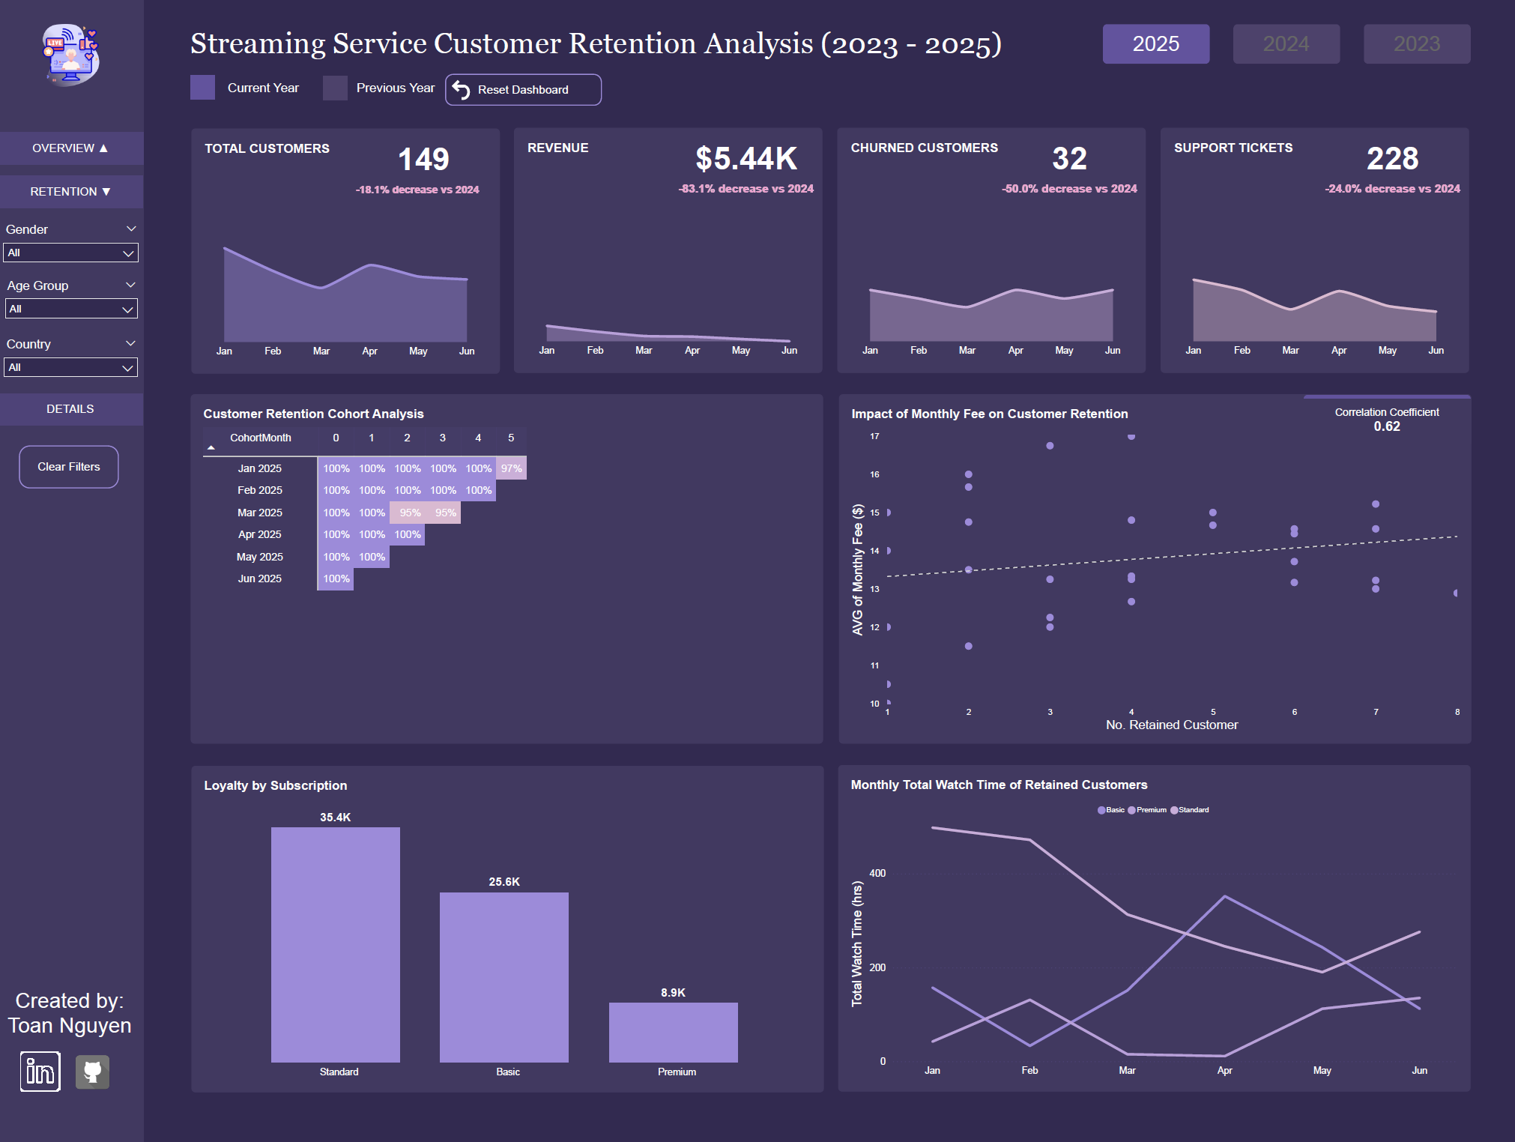
Task: Click the Premium legend marker
Action: click(1131, 810)
